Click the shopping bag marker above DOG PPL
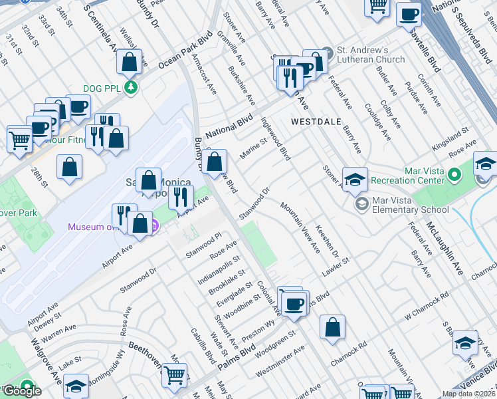Image resolution: width=497 pixels, height=399 pixels. 129,62
